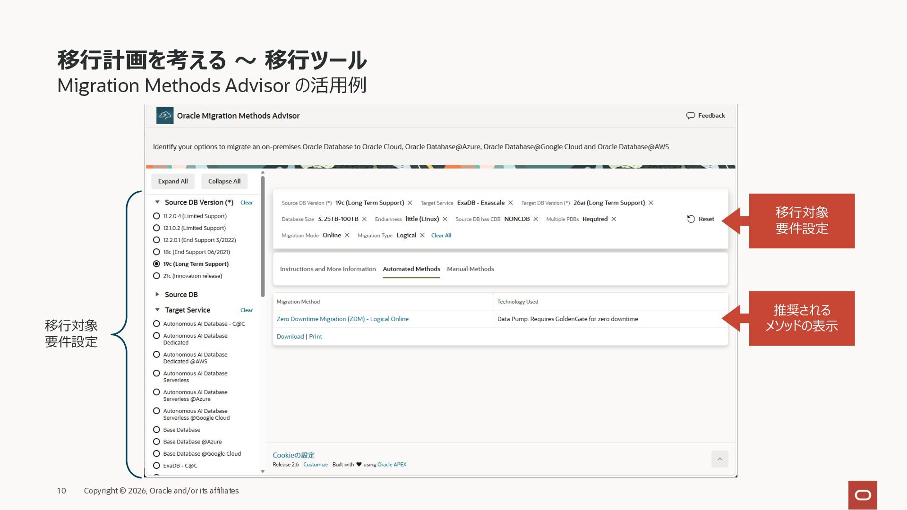Click the Oracle Migration Methods Advisor logo icon
This screenshot has height=510, width=907.
click(165, 116)
